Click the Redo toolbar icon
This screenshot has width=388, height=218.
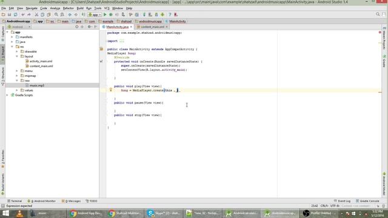pyautogui.click(x=29, y=15)
